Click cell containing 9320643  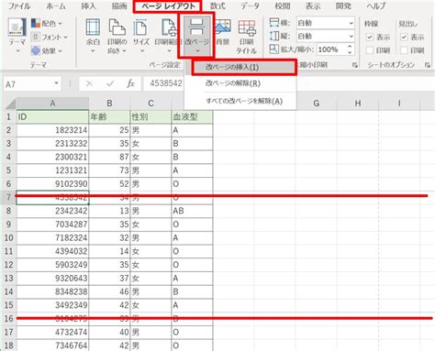pos(52,278)
